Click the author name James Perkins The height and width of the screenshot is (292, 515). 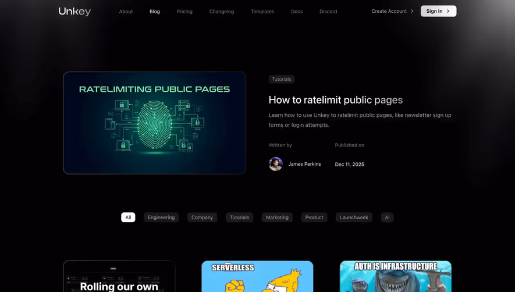pos(304,164)
